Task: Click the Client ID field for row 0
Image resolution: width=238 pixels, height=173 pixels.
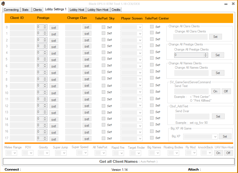Action: coord(22,27)
